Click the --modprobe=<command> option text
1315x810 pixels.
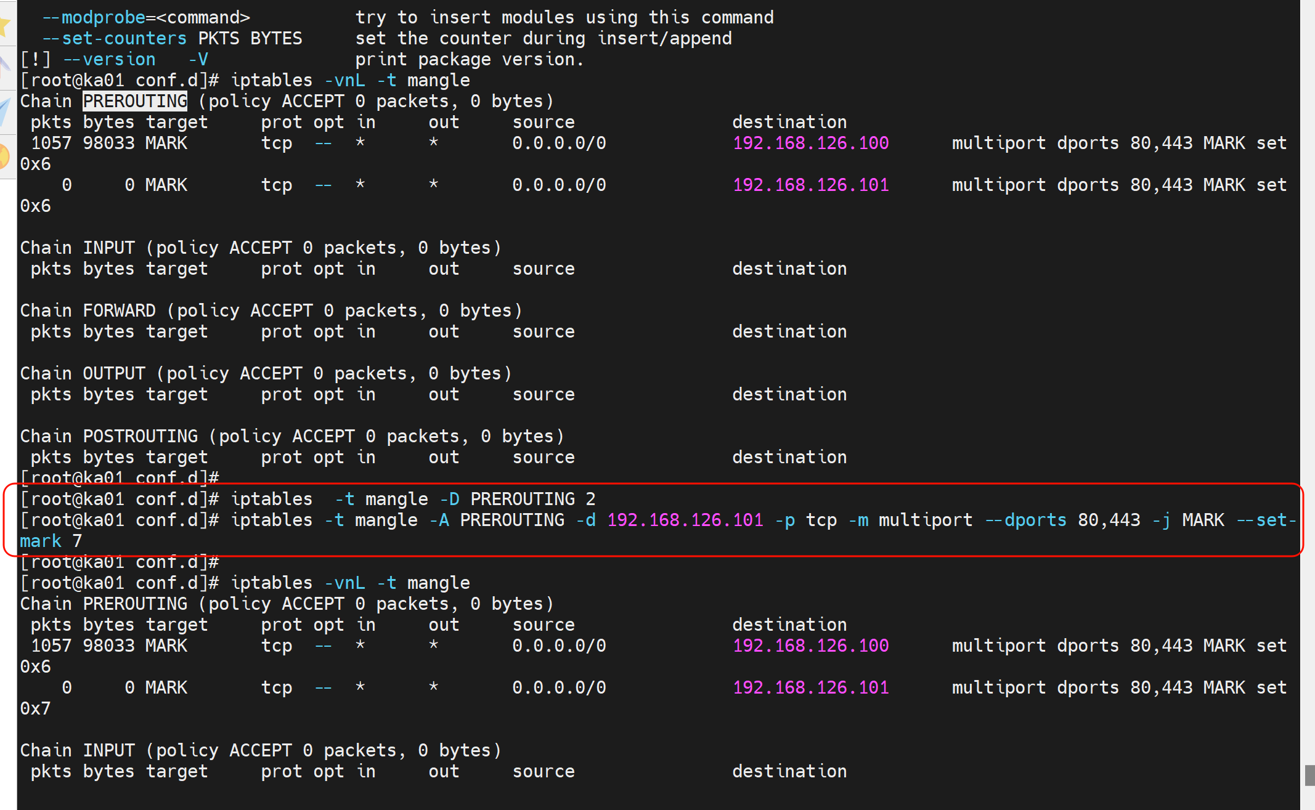[145, 17]
